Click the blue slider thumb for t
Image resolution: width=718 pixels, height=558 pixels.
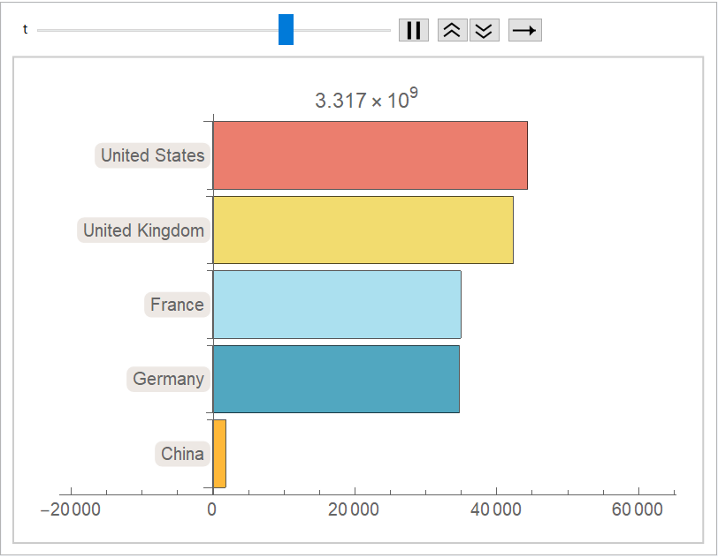[x=286, y=29]
